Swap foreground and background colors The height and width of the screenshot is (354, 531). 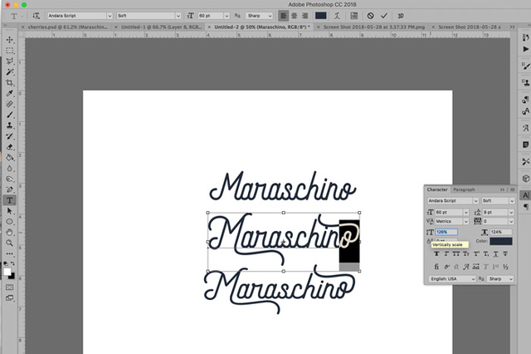pyautogui.click(x=13, y=263)
